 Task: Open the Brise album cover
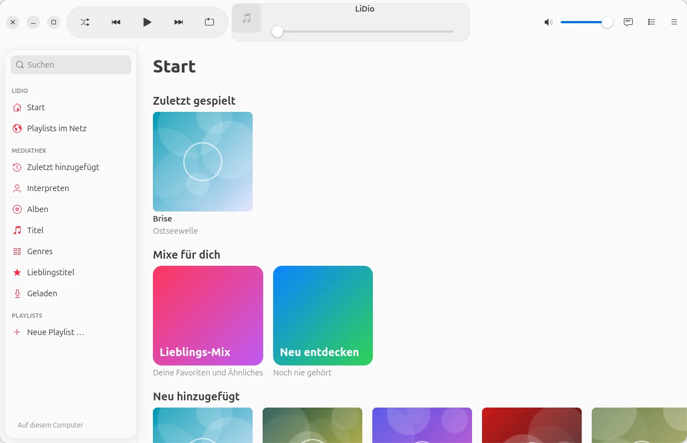[x=203, y=162]
